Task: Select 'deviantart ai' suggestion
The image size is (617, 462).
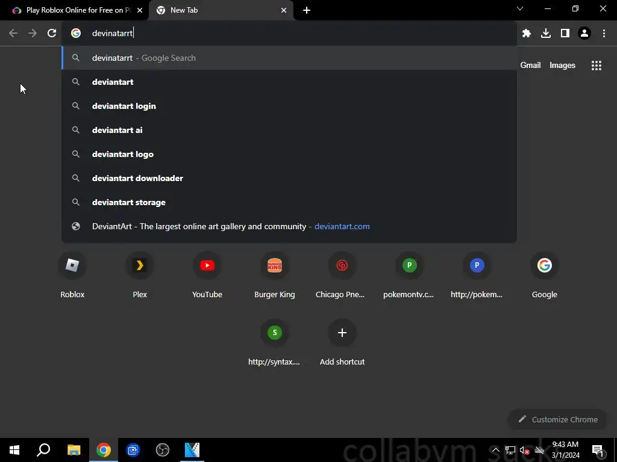Action: (x=289, y=130)
